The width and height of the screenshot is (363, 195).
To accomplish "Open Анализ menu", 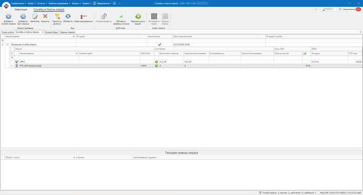I will pyautogui.click(x=76, y=3).
